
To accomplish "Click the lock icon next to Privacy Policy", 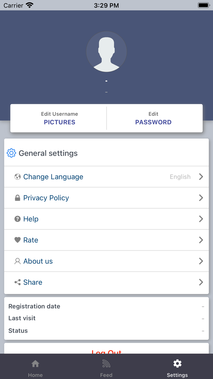I will pos(18,198).
